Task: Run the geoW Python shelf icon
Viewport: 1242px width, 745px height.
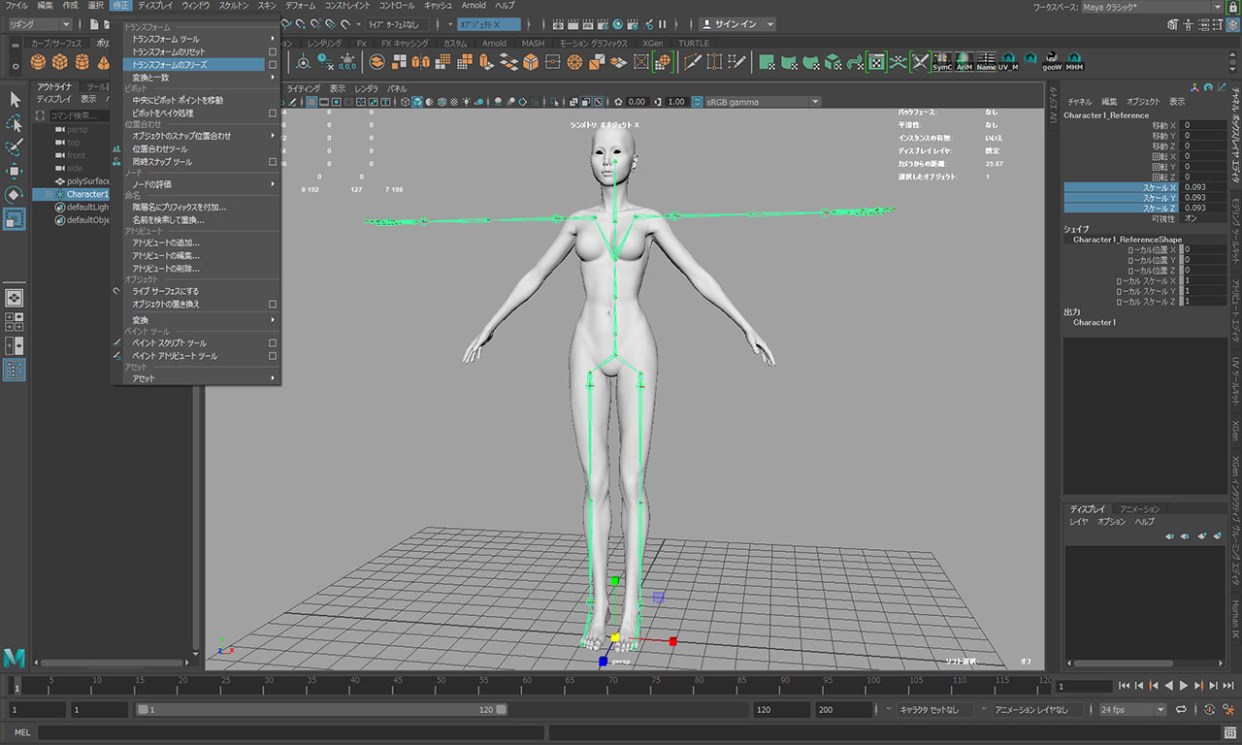Action: pos(1052,62)
